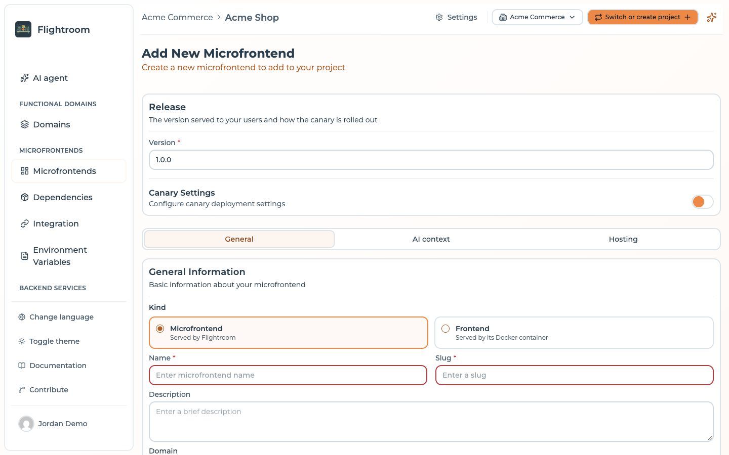Click the Acme Shop breadcrumb text

tap(252, 17)
